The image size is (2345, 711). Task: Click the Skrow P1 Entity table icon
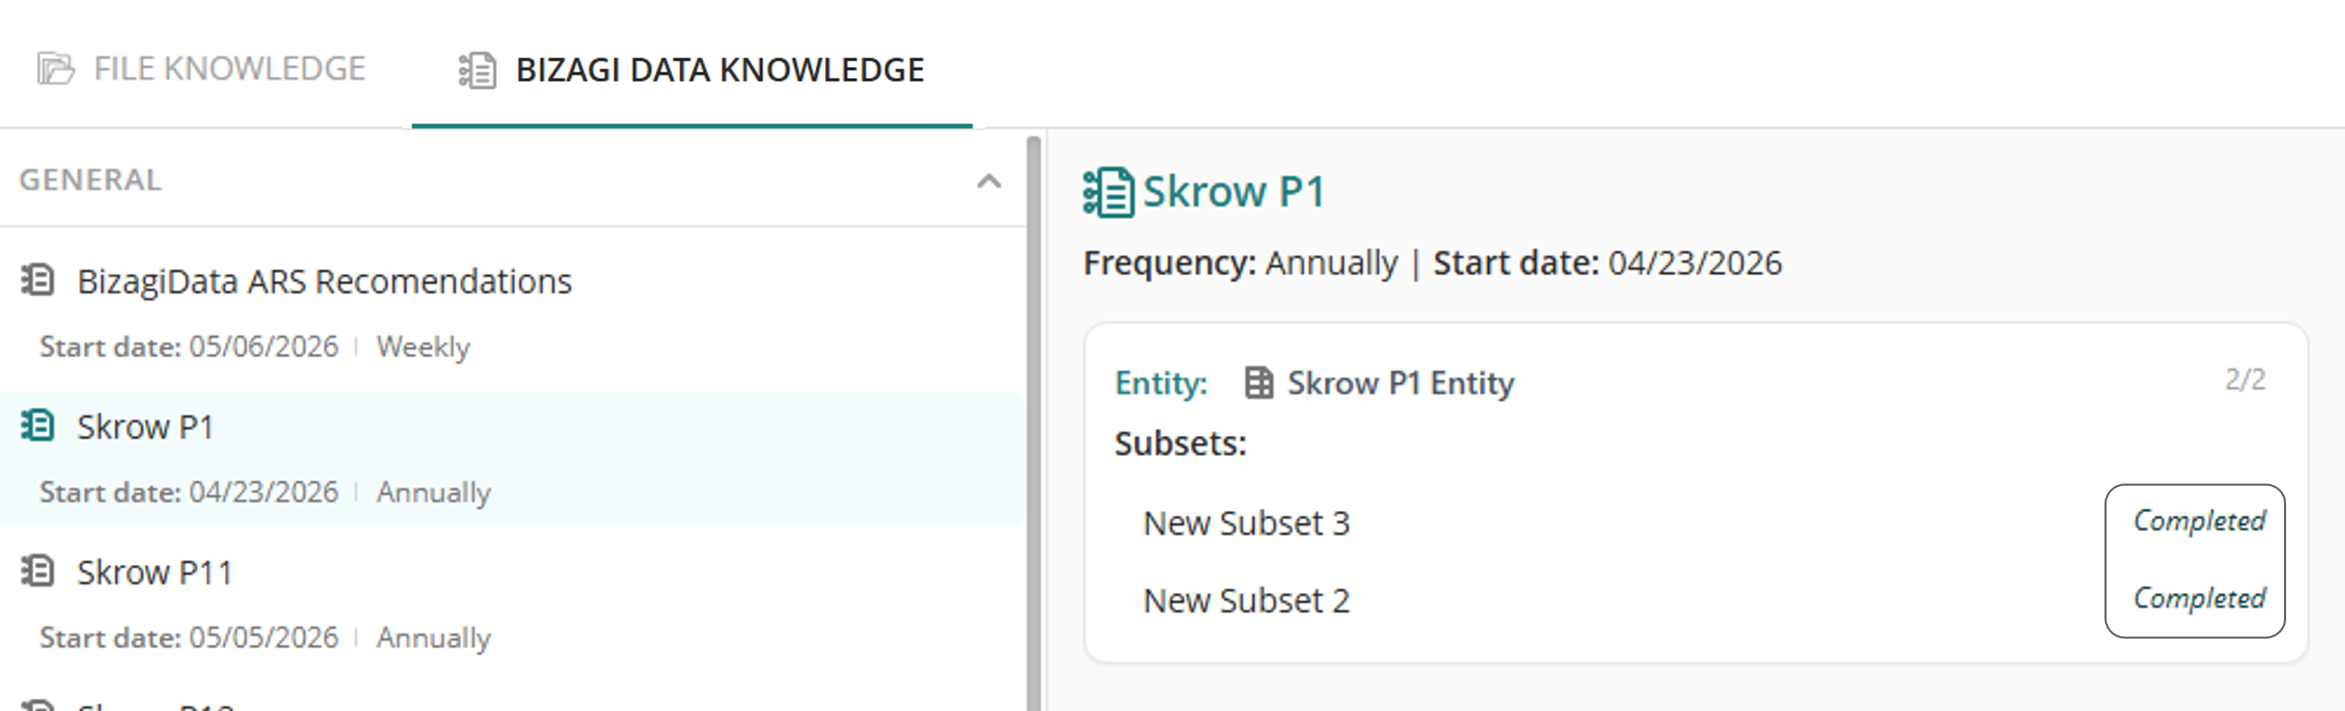click(1258, 383)
